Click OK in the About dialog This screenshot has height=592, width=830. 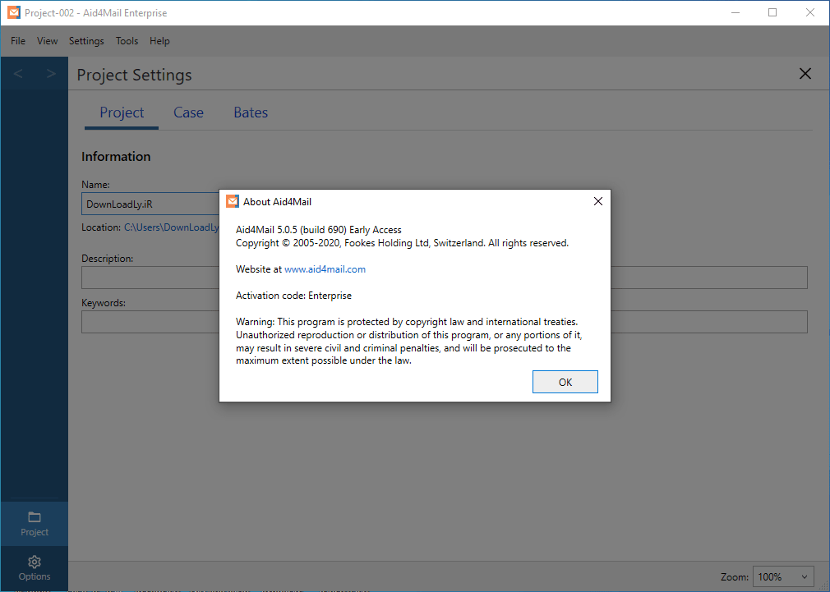click(565, 381)
